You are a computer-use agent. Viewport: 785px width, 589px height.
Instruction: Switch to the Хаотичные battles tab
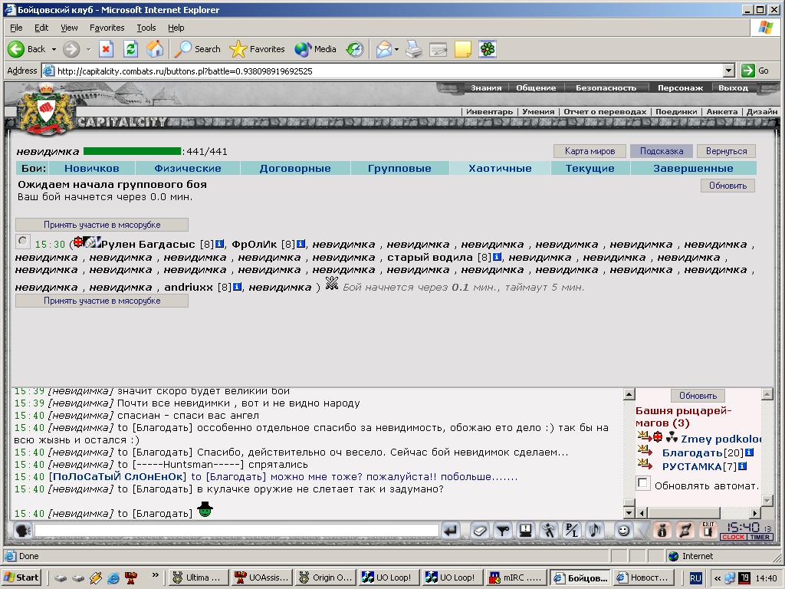[x=500, y=168]
